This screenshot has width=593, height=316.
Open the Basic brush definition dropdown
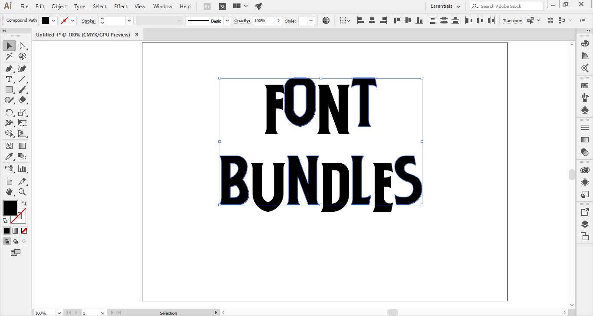click(x=227, y=20)
